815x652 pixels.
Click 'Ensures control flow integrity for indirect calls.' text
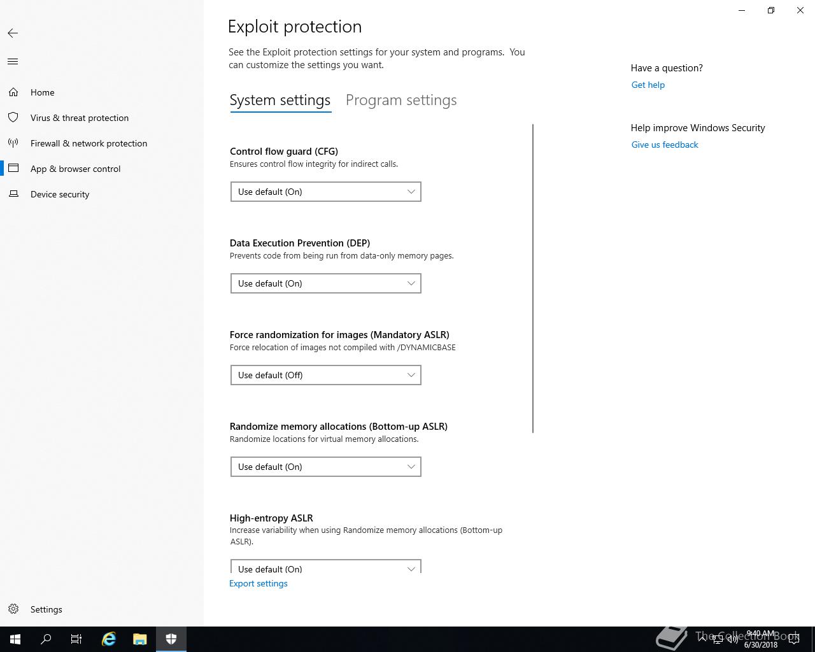click(x=314, y=164)
